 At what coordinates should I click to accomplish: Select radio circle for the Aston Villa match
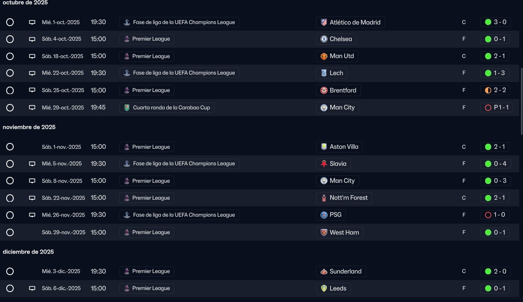10,147
